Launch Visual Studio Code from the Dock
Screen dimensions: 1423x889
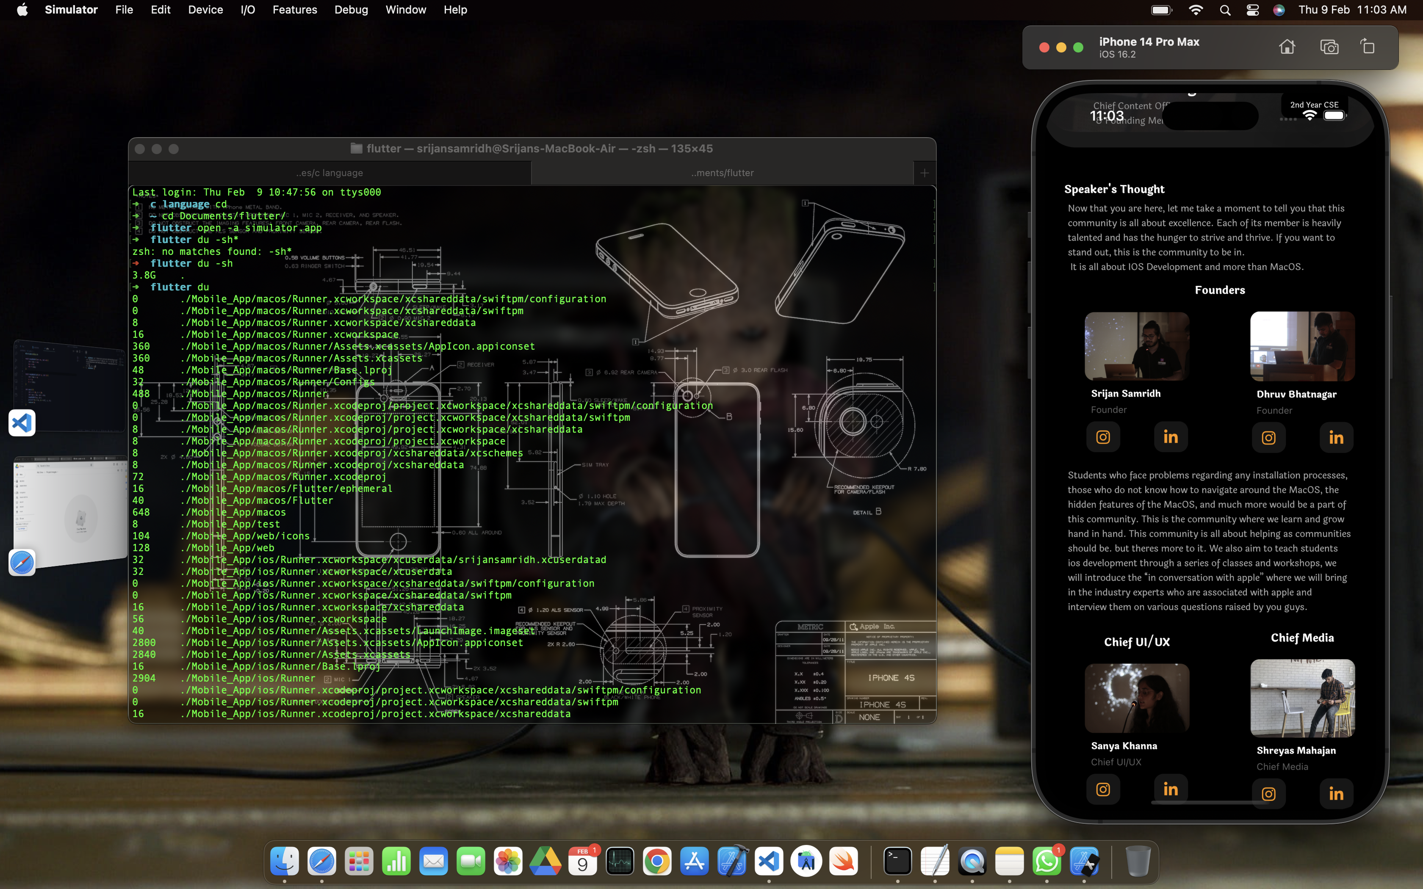[769, 861]
